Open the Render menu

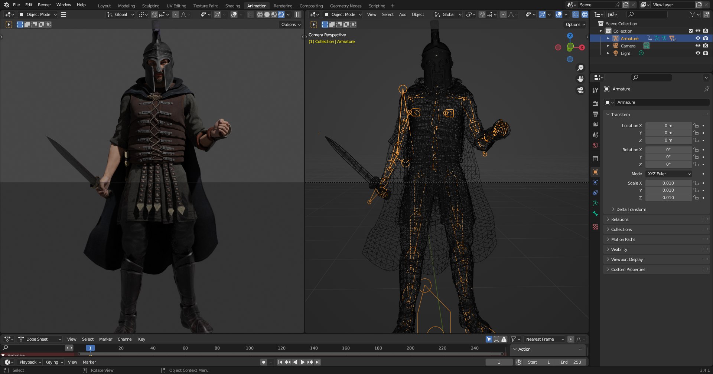pos(44,5)
